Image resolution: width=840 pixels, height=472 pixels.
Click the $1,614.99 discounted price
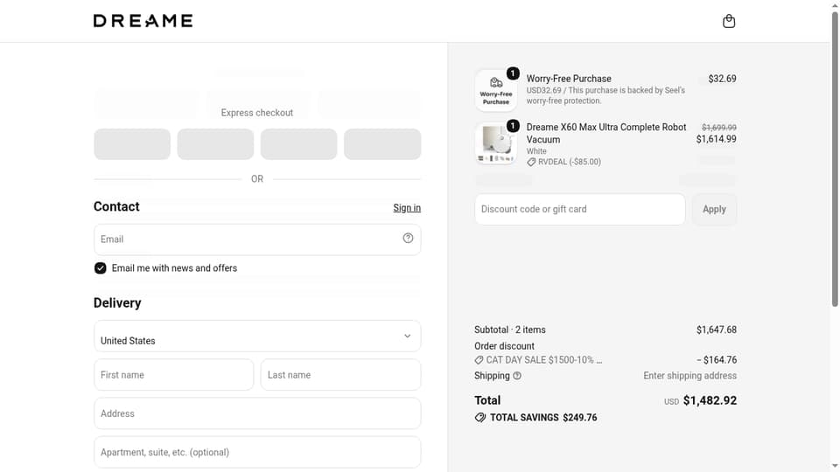[717, 139]
